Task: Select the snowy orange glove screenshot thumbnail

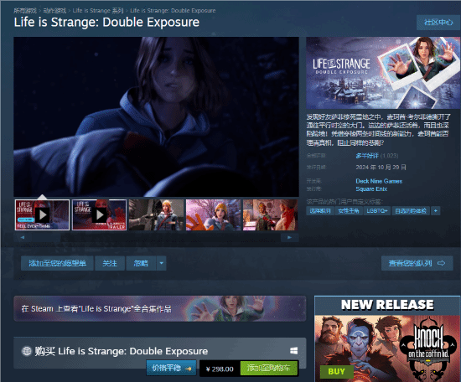Action: [213, 214]
